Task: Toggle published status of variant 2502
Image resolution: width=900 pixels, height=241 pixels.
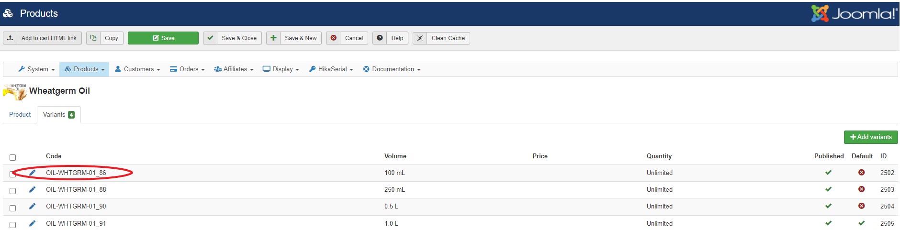Action: point(829,173)
